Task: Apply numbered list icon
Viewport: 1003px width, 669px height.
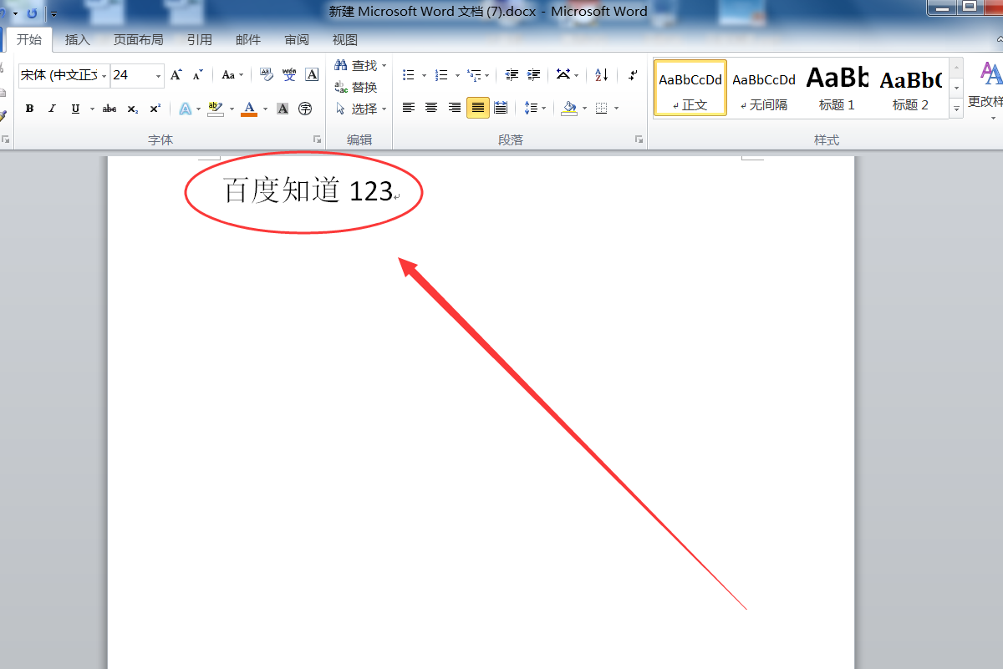Action: coord(442,75)
